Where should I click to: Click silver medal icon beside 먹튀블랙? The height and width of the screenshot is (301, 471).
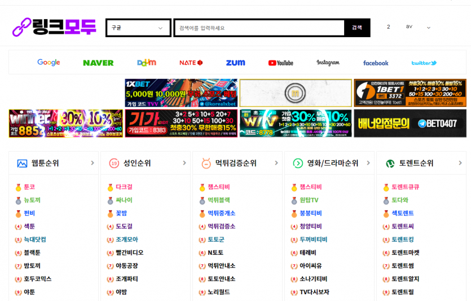tap(202, 201)
